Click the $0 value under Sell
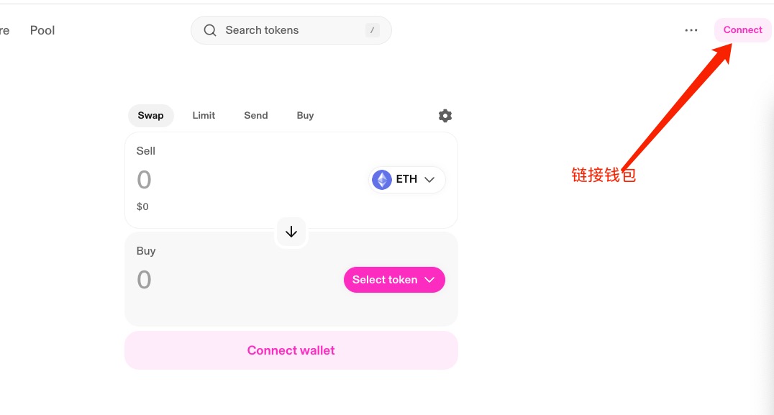 (x=142, y=206)
